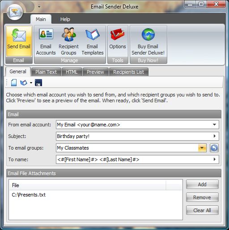Viewport: 229px width, 230px height.
Task: Expand the From email account dropdown
Action: coord(214,125)
